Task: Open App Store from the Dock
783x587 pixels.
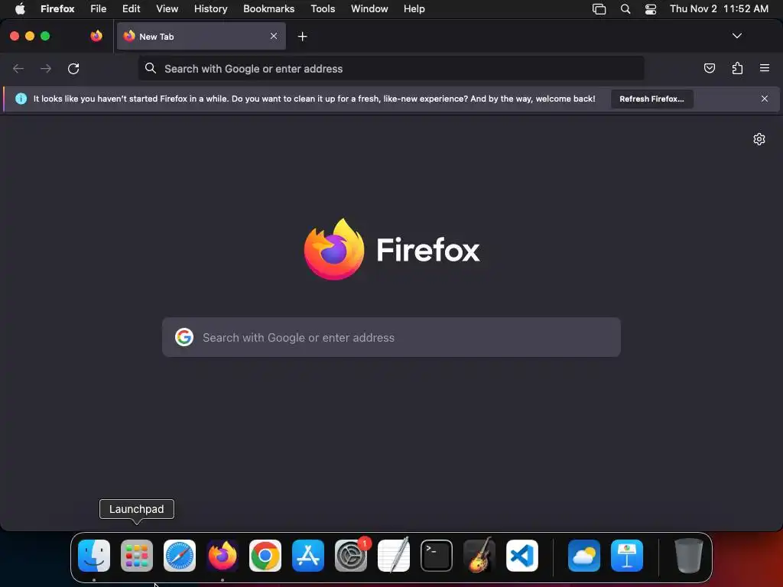Action: (308, 555)
